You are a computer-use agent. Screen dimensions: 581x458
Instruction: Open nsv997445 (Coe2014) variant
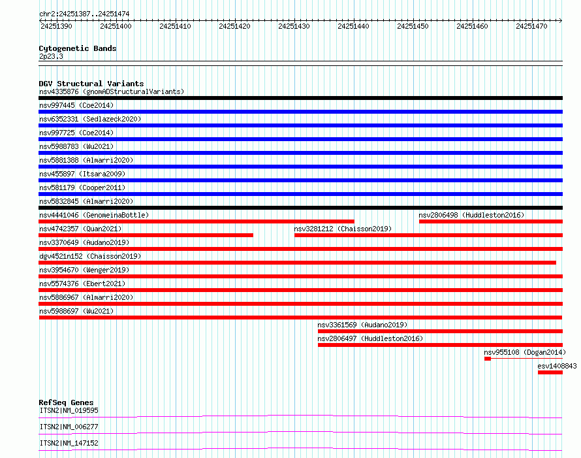76,105
